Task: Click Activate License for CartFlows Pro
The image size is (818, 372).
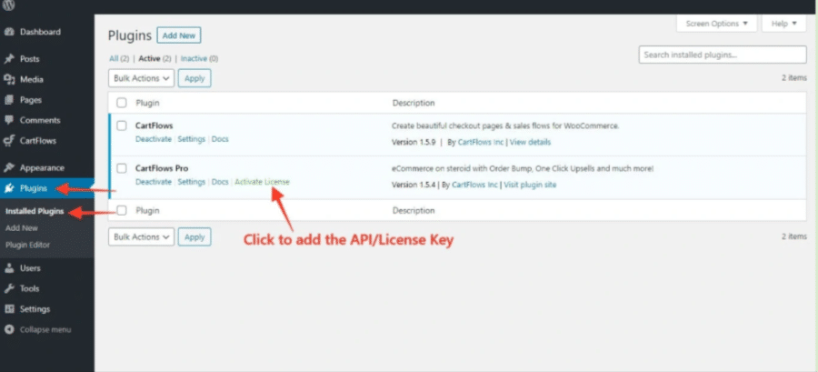Action: (262, 182)
